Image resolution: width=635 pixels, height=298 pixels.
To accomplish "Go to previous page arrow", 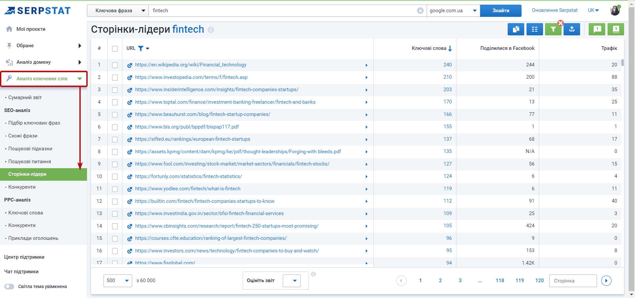I will click(x=401, y=281).
